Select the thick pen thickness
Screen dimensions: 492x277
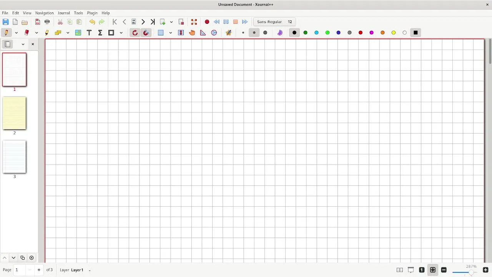click(x=265, y=33)
